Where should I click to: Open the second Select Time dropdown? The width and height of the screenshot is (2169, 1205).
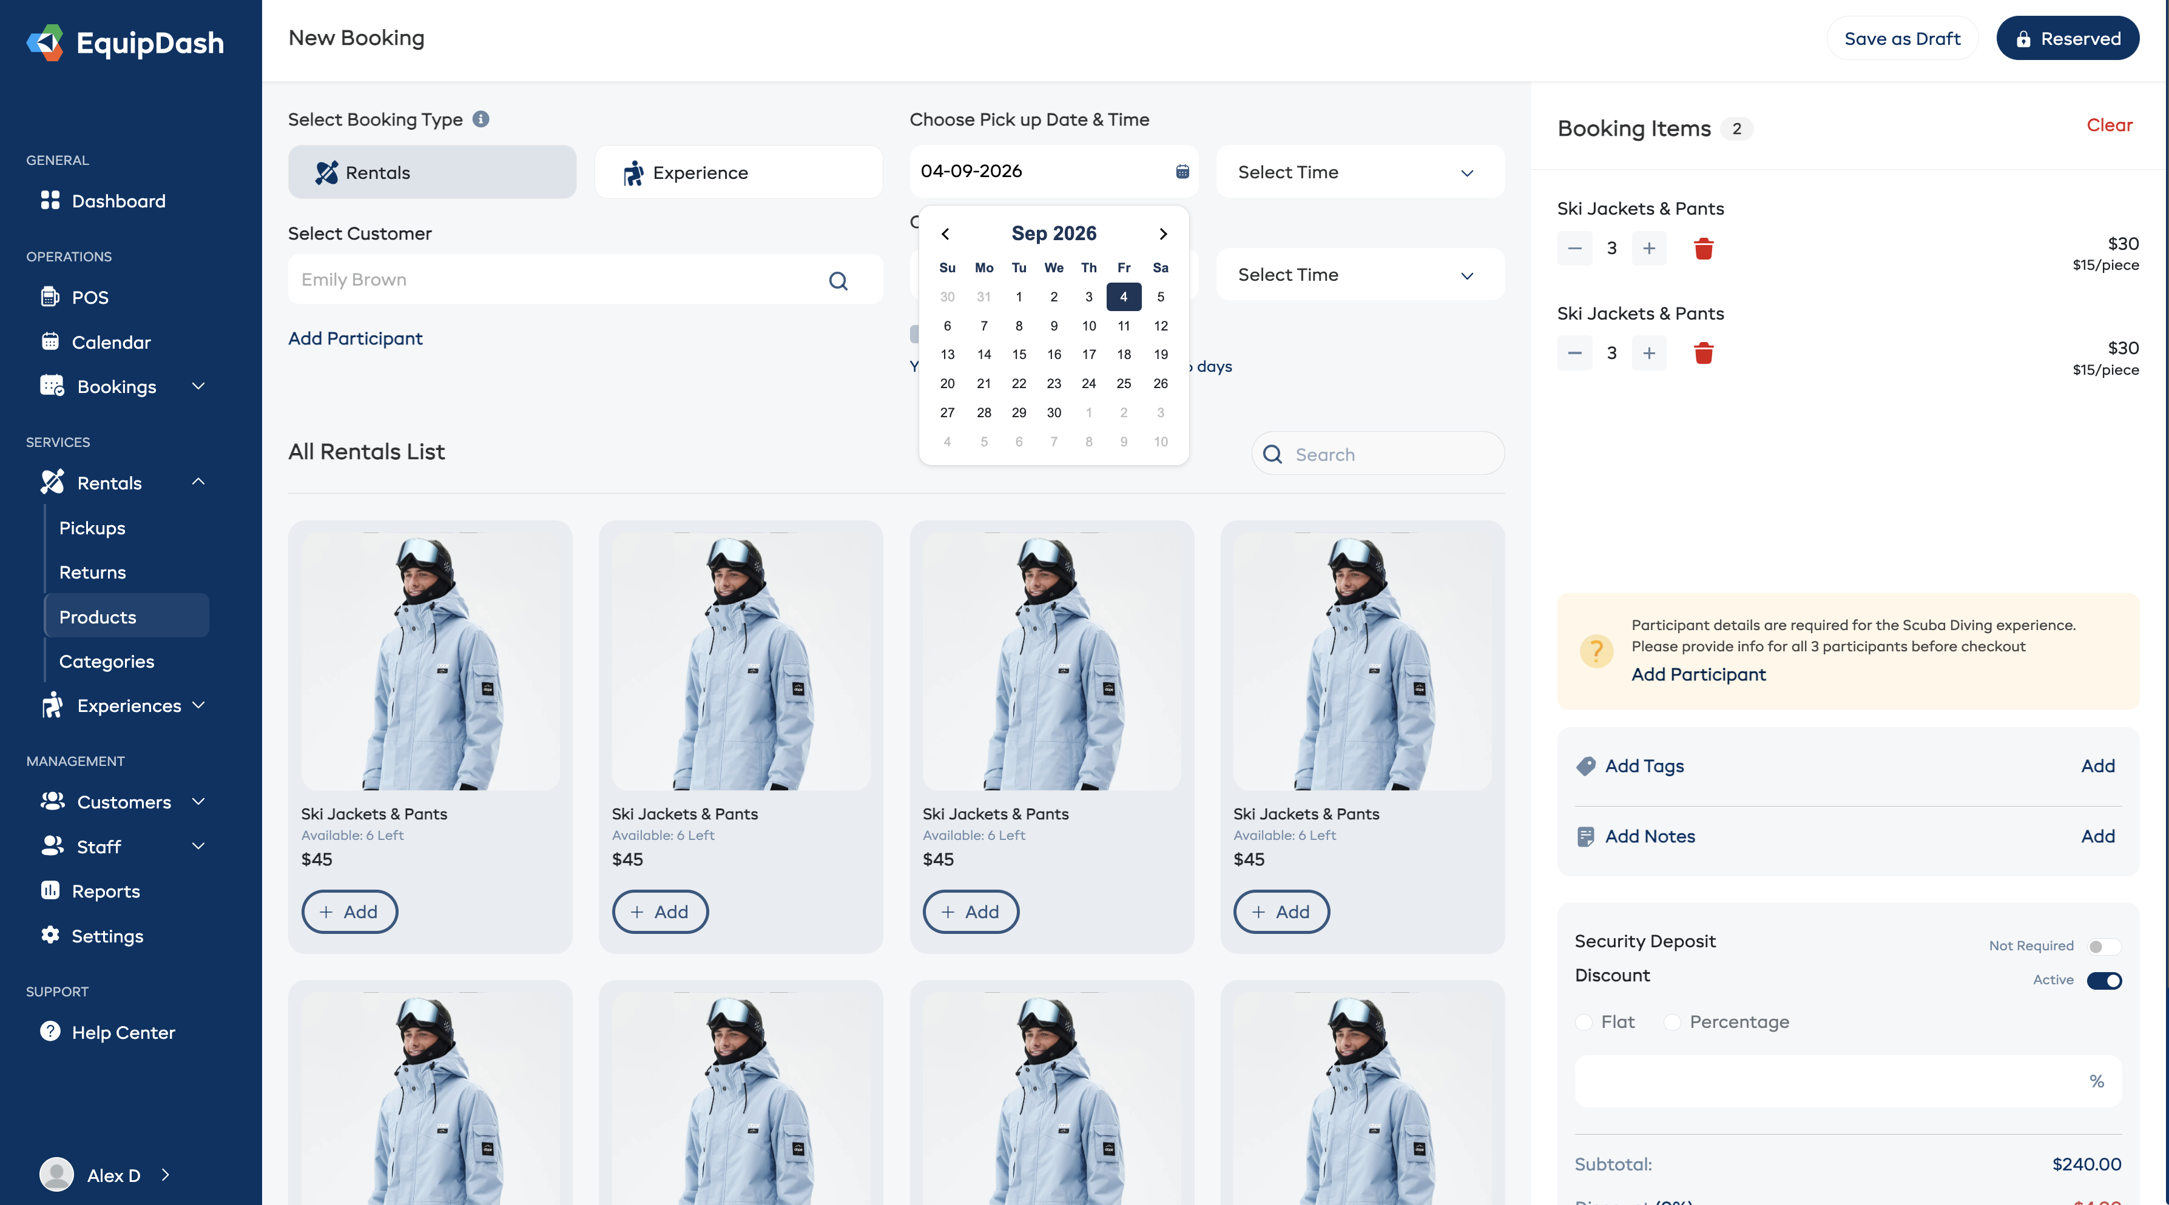(1360, 275)
